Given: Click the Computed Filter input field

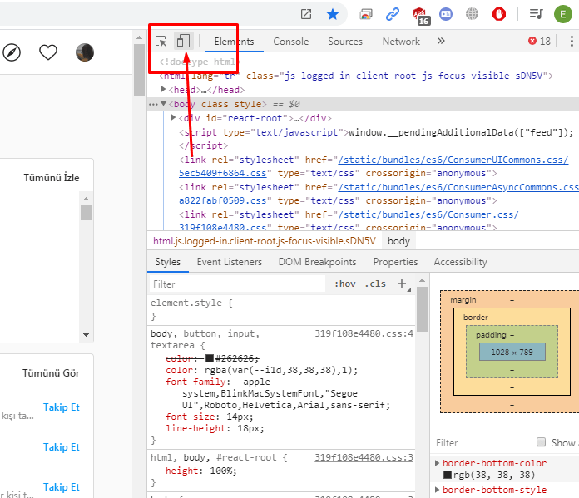Looking at the screenshot, I should (482, 442).
